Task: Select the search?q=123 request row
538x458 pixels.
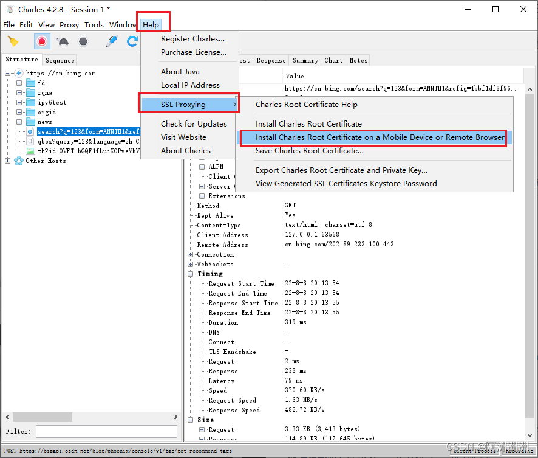Action: coord(89,131)
